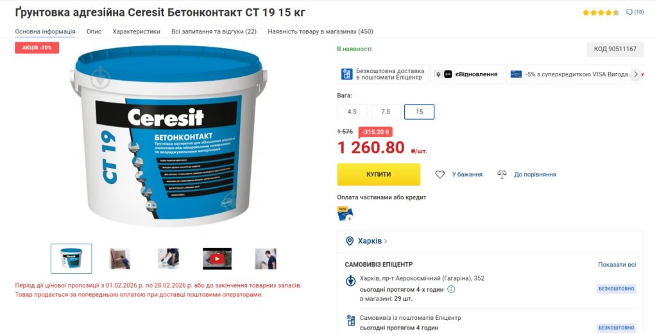Image resolution: width=657 pixels, height=334 pixels.
Task: Play the YouTube video thumbnail
Action: click(x=217, y=258)
